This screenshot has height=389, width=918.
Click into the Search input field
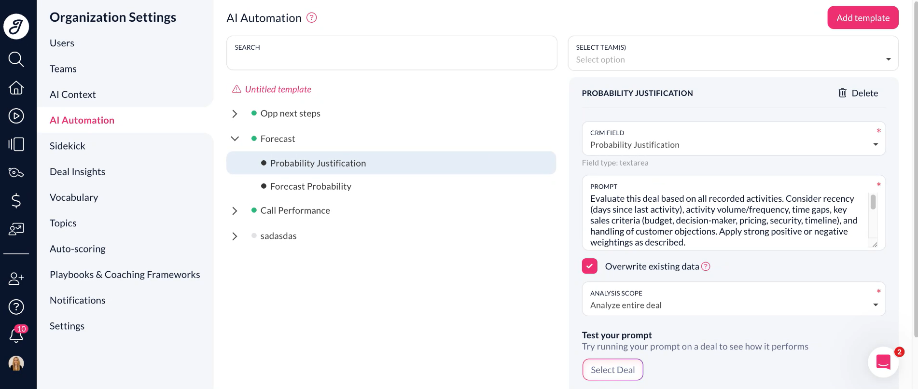[x=391, y=53]
